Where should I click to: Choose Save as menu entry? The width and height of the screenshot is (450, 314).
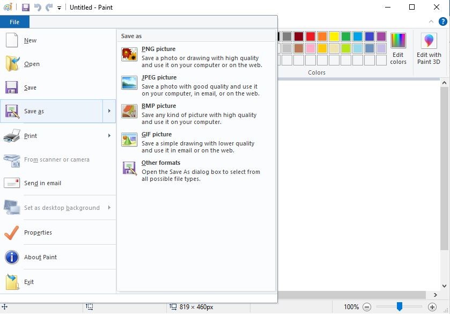(x=51, y=111)
